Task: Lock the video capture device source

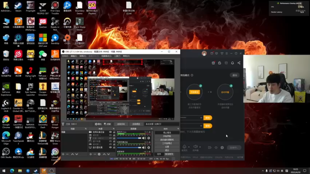Action: pyautogui.click(x=114, y=132)
